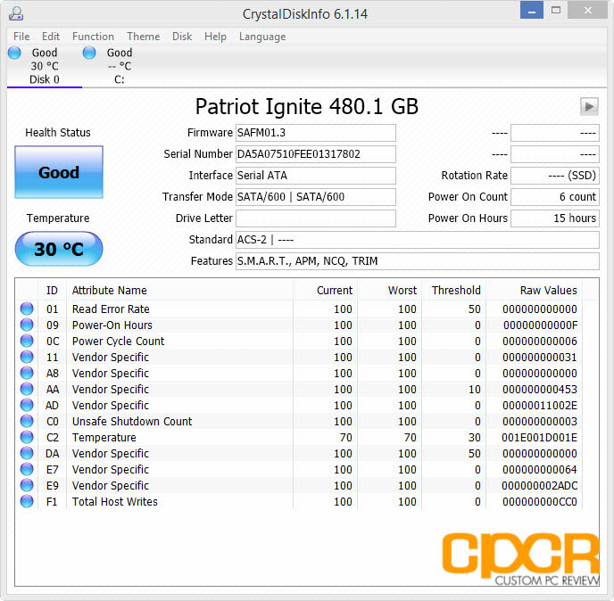The image size is (614, 601).
Task: Click the Standard field ACS-2
Action: pos(418,240)
